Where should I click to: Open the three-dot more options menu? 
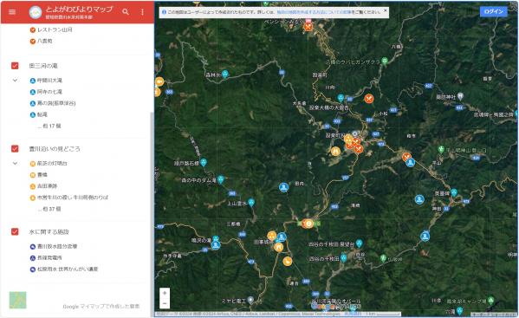(x=142, y=12)
